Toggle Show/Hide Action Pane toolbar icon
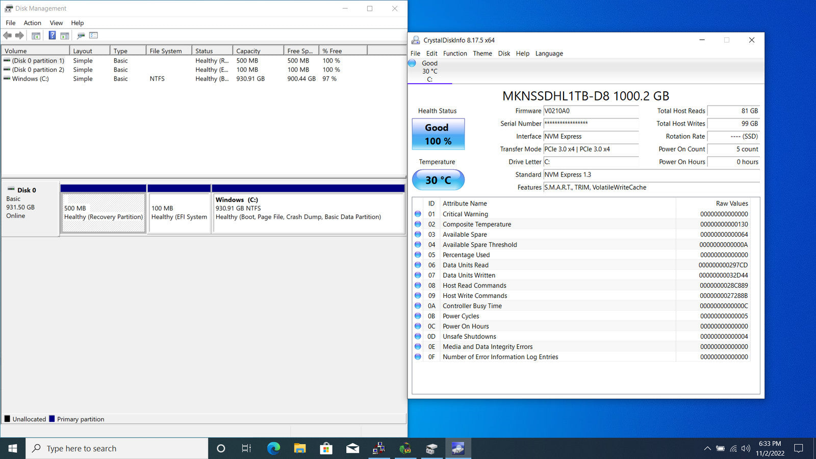Screen dimensions: 816x459 tap(65, 36)
